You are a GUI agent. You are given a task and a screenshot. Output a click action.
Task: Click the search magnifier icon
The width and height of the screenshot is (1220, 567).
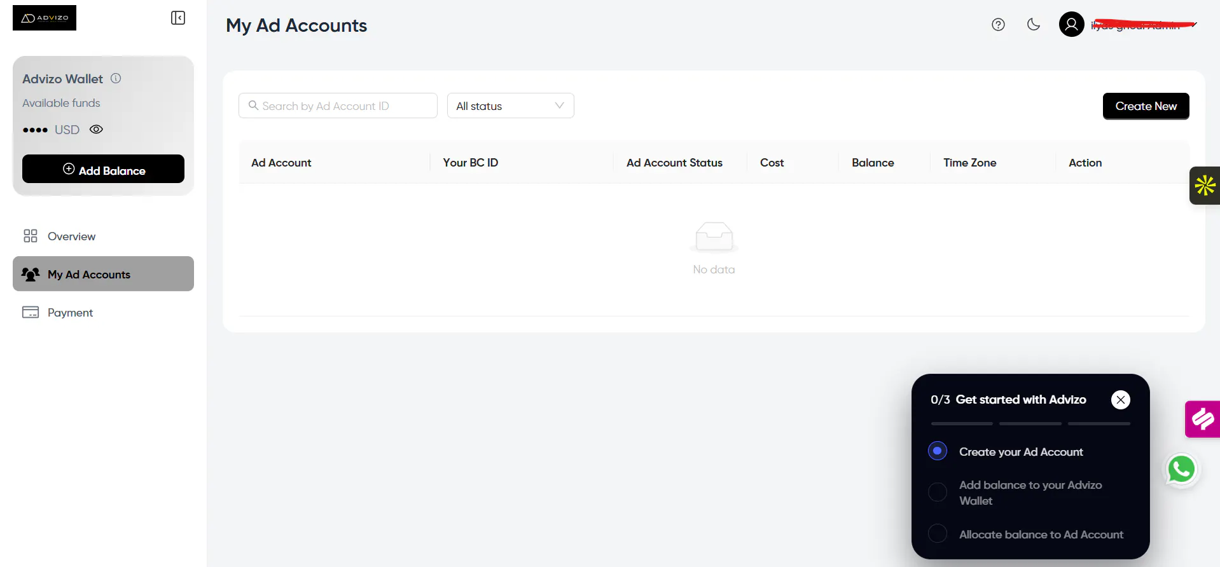click(x=253, y=106)
